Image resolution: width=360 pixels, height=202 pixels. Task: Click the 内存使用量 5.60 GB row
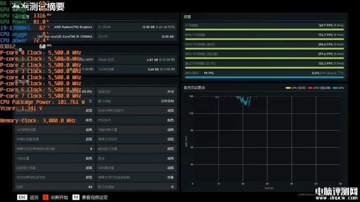pos(136,69)
